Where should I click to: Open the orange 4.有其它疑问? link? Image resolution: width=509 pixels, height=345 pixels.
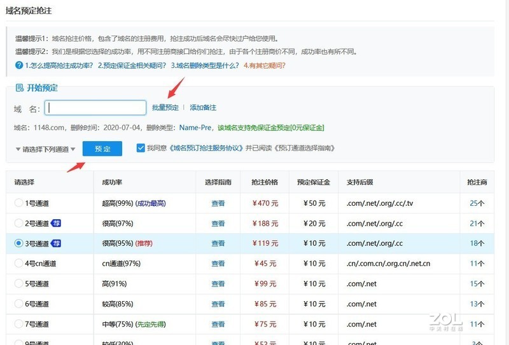pyautogui.click(x=265, y=65)
